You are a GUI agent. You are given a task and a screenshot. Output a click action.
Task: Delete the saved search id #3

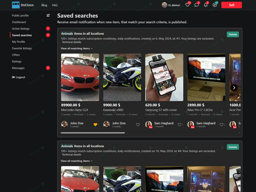(x=233, y=34)
